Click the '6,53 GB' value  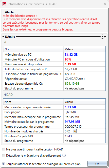pos(70,74)
